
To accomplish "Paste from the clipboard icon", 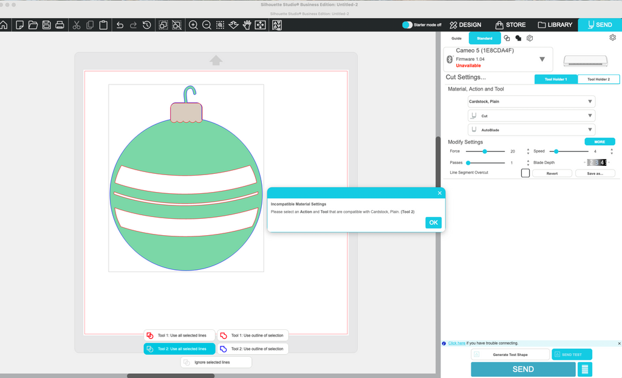I will click(103, 25).
